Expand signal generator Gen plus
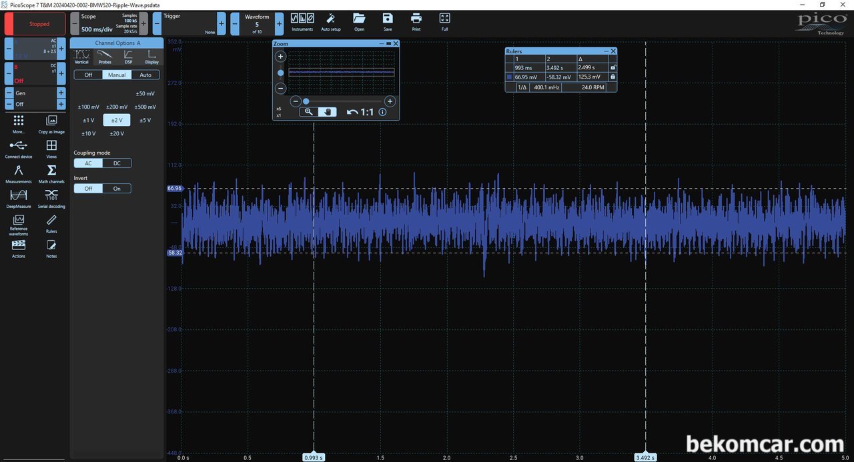The height and width of the screenshot is (462, 854). 61,93
